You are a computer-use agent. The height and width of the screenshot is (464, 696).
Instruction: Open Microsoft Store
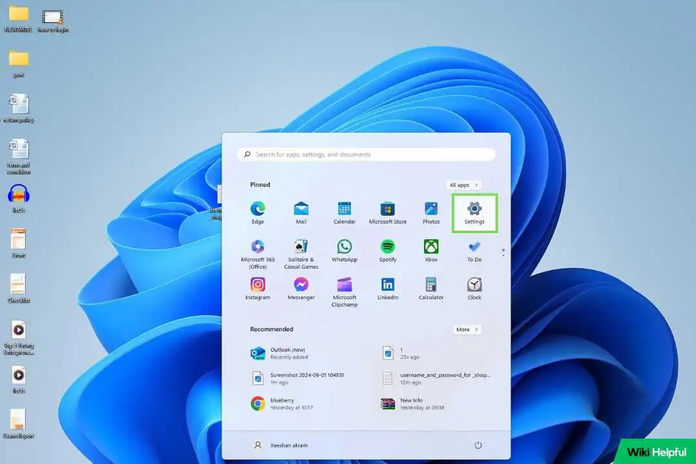(x=387, y=213)
